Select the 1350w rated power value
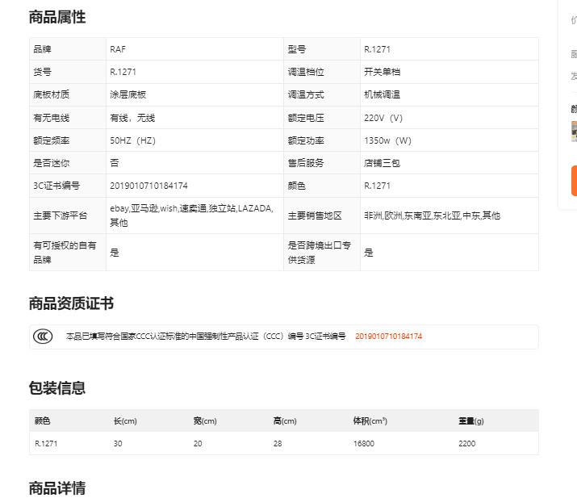The width and height of the screenshot is (577, 502). coord(388,140)
